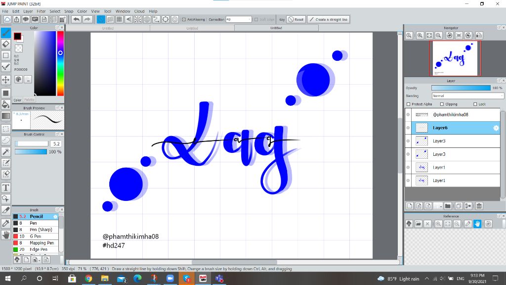Click the Create a straight line button
The height and width of the screenshot is (285, 506).
328,19
